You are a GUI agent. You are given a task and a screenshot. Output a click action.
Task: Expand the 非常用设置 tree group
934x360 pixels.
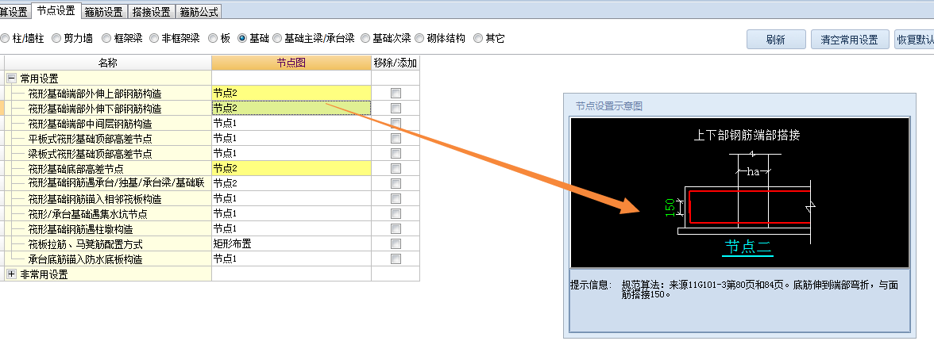(11, 274)
